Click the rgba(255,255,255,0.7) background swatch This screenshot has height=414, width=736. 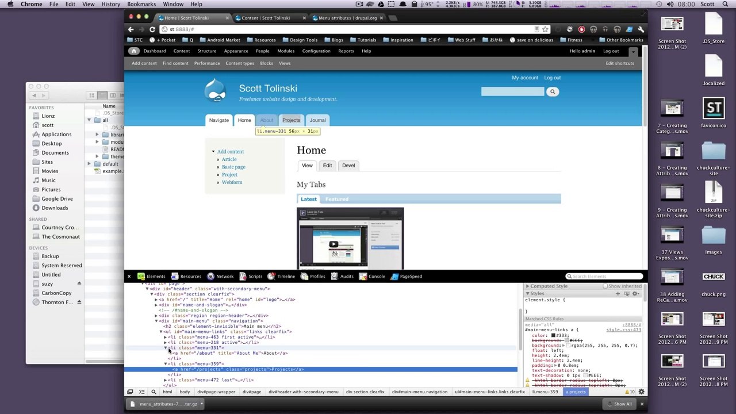pos(568,346)
